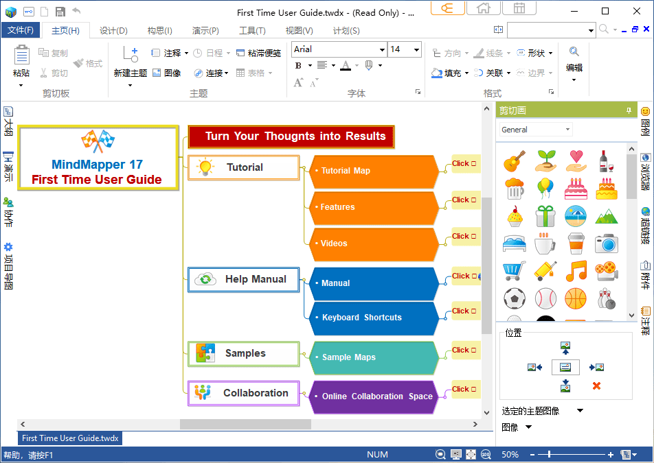Click the 100% zoom icon in status bar
The width and height of the screenshot is (654, 463).
pyautogui.click(x=486, y=454)
